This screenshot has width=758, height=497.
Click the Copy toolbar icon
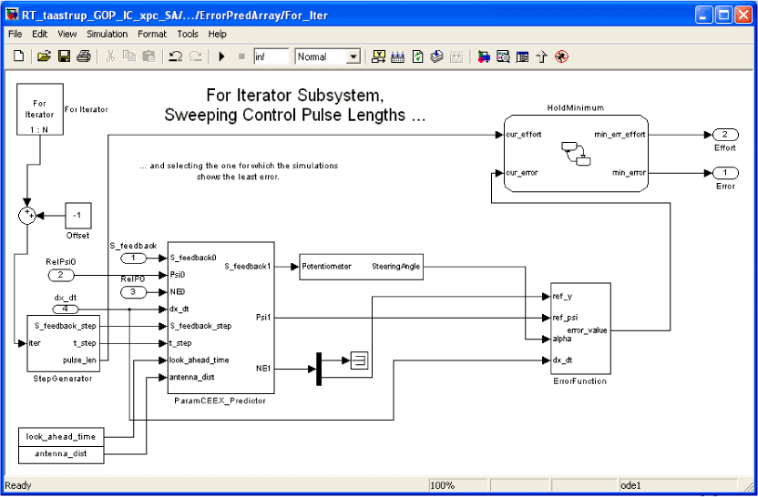click(129, 56)
